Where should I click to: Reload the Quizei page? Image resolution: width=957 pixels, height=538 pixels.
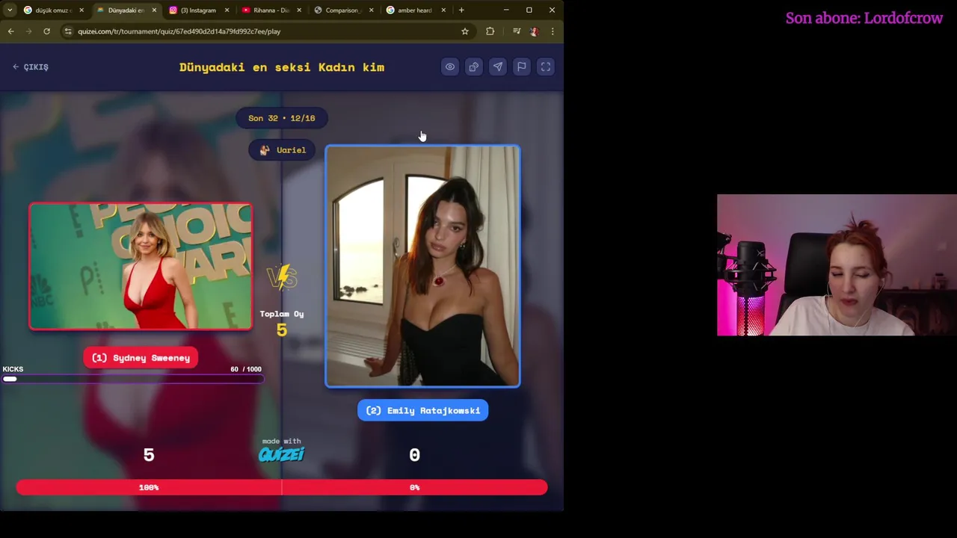coord(46,31)
